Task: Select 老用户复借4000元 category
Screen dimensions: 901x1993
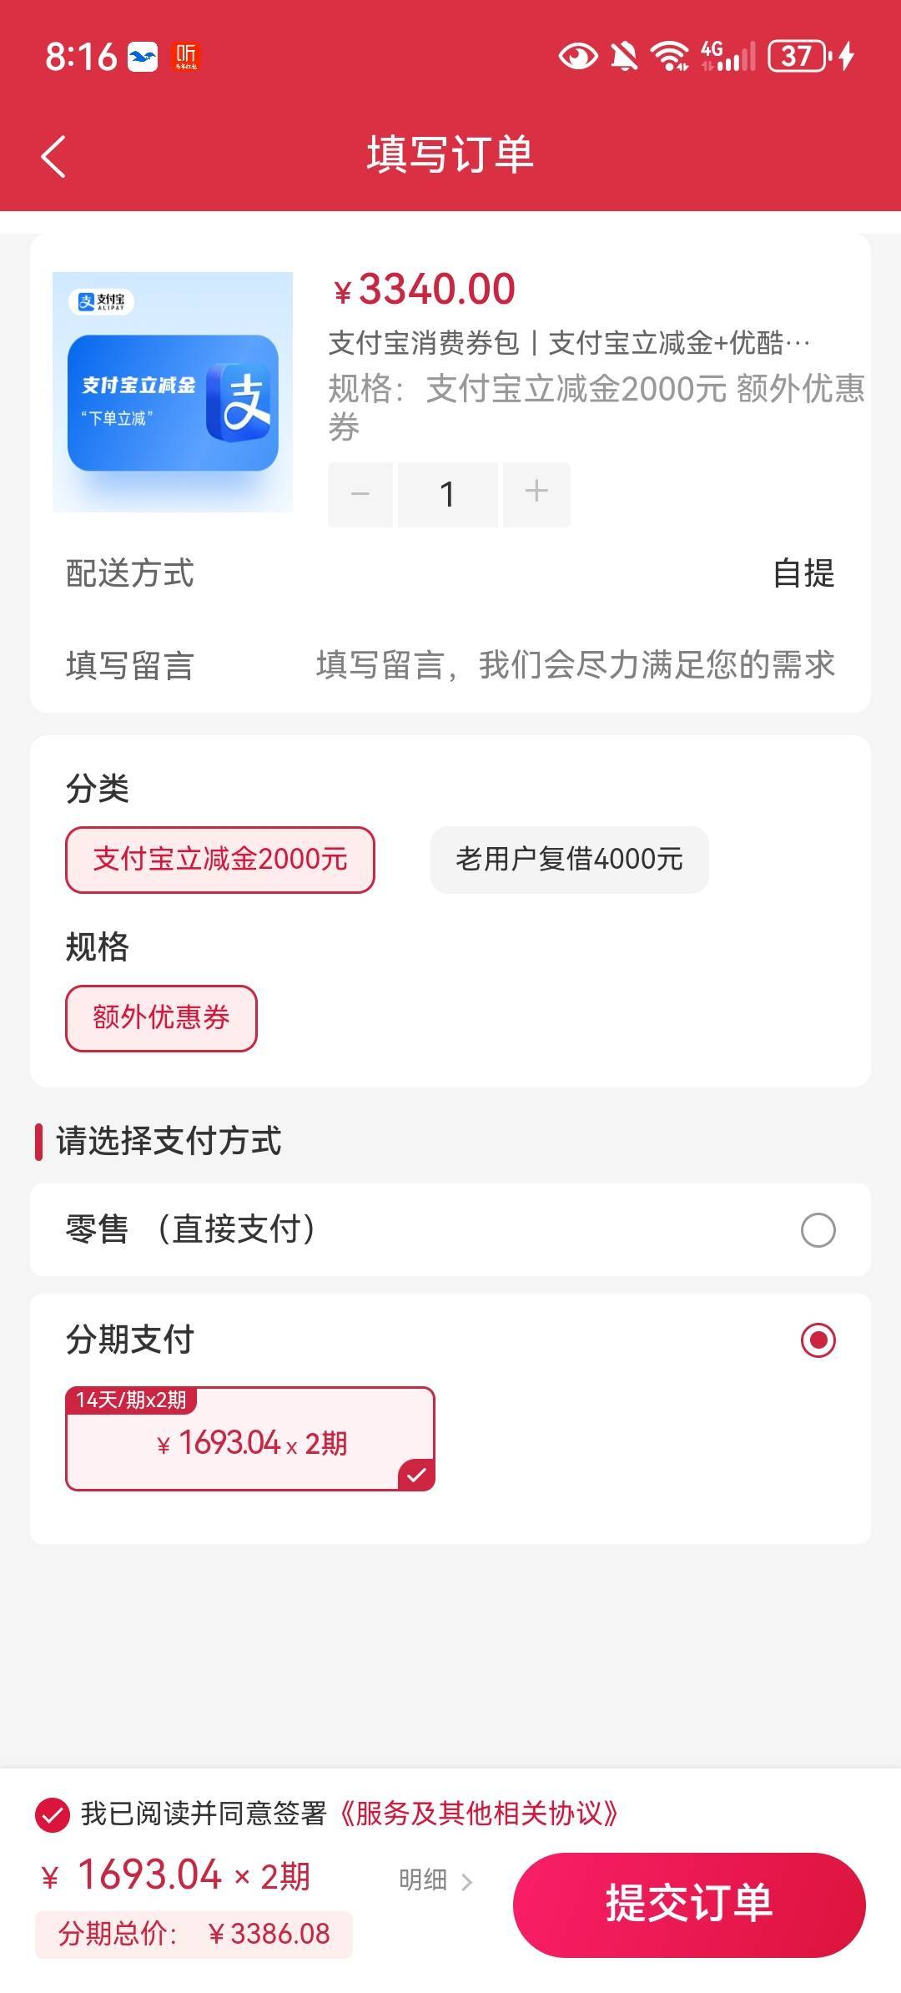Action: point(569,860)
